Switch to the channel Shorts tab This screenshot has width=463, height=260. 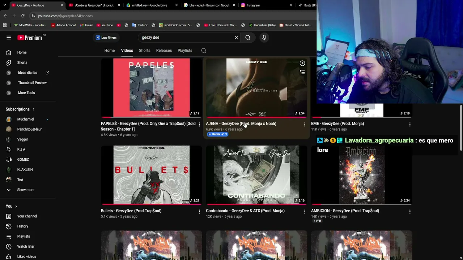[x=145, y=51]
